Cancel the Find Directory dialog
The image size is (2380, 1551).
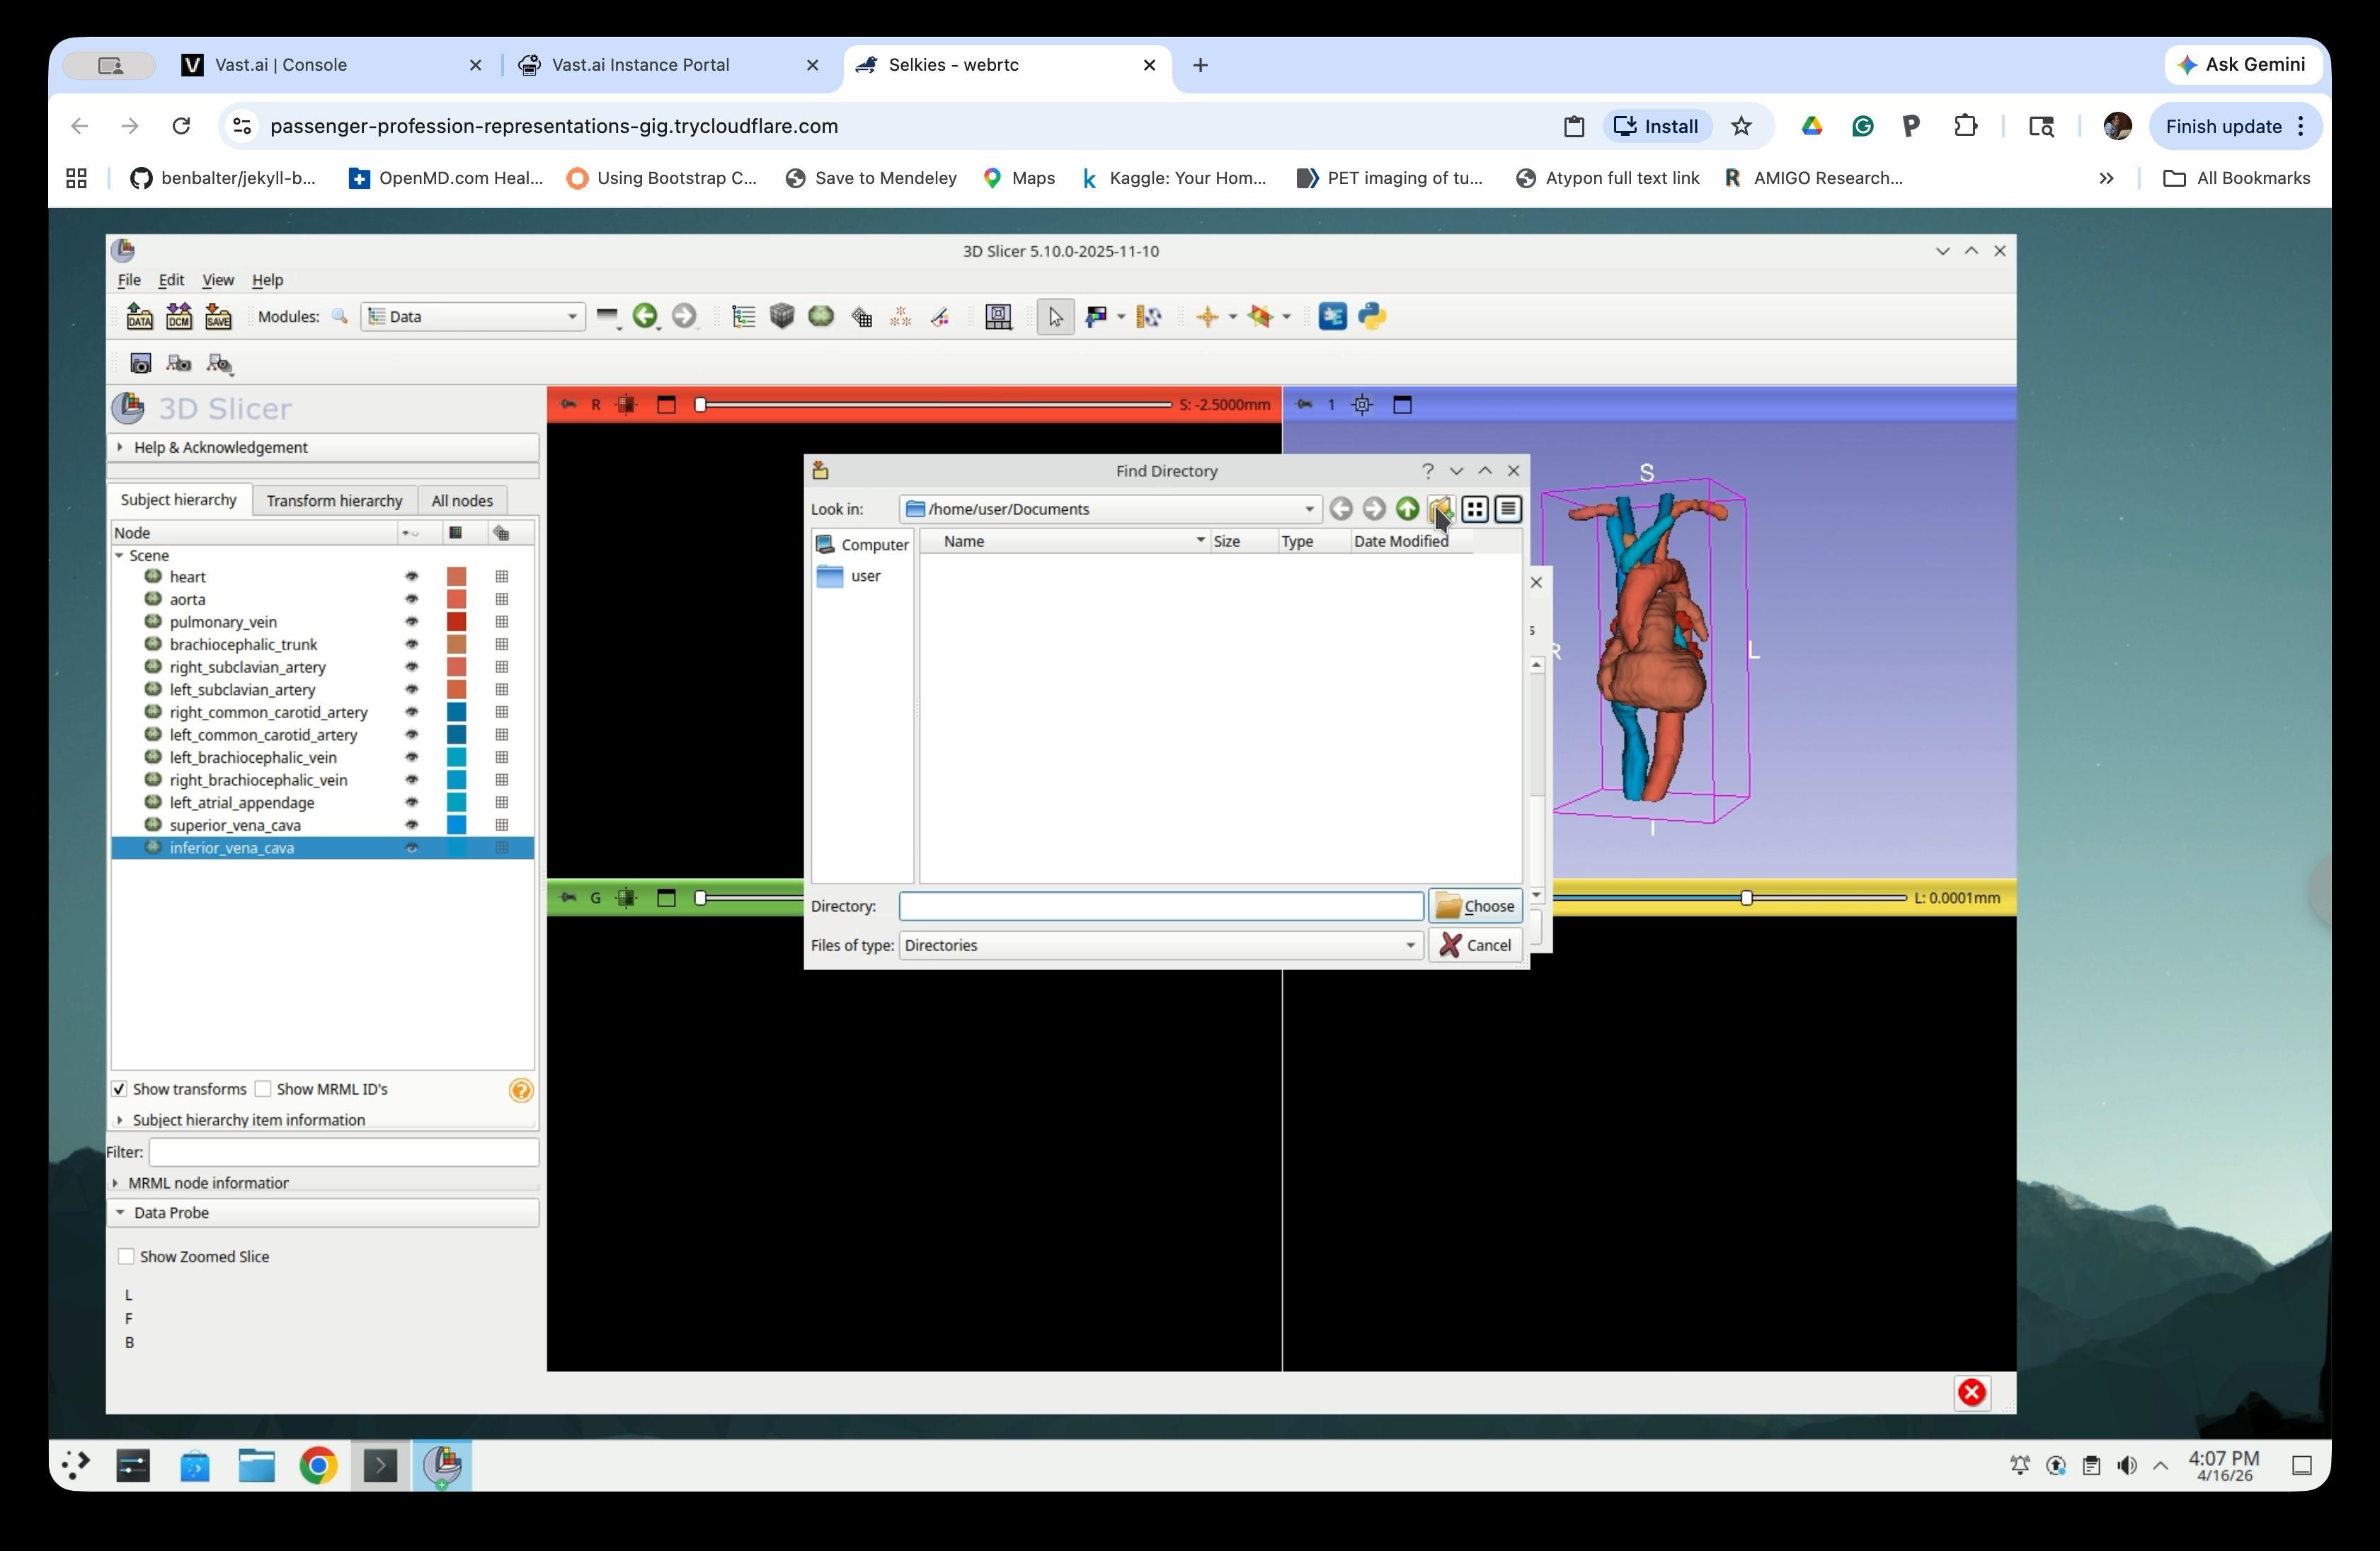pyautogui.click(x=1476, y=945)
